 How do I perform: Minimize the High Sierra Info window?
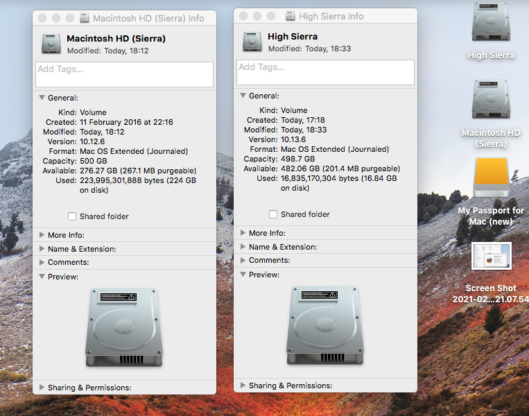257,16
